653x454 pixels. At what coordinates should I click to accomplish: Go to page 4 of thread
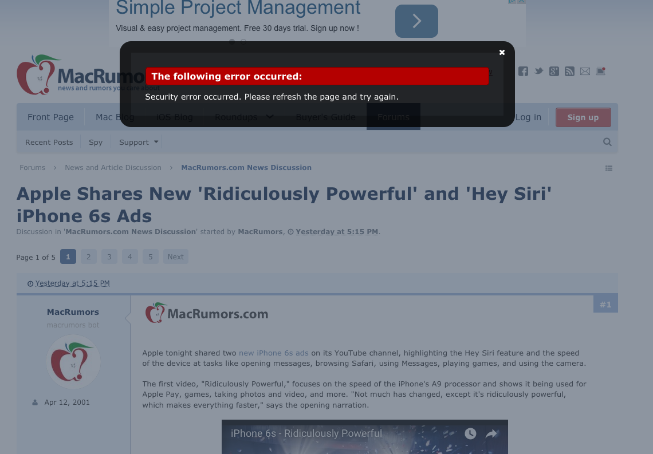click(x=130, y=256)
